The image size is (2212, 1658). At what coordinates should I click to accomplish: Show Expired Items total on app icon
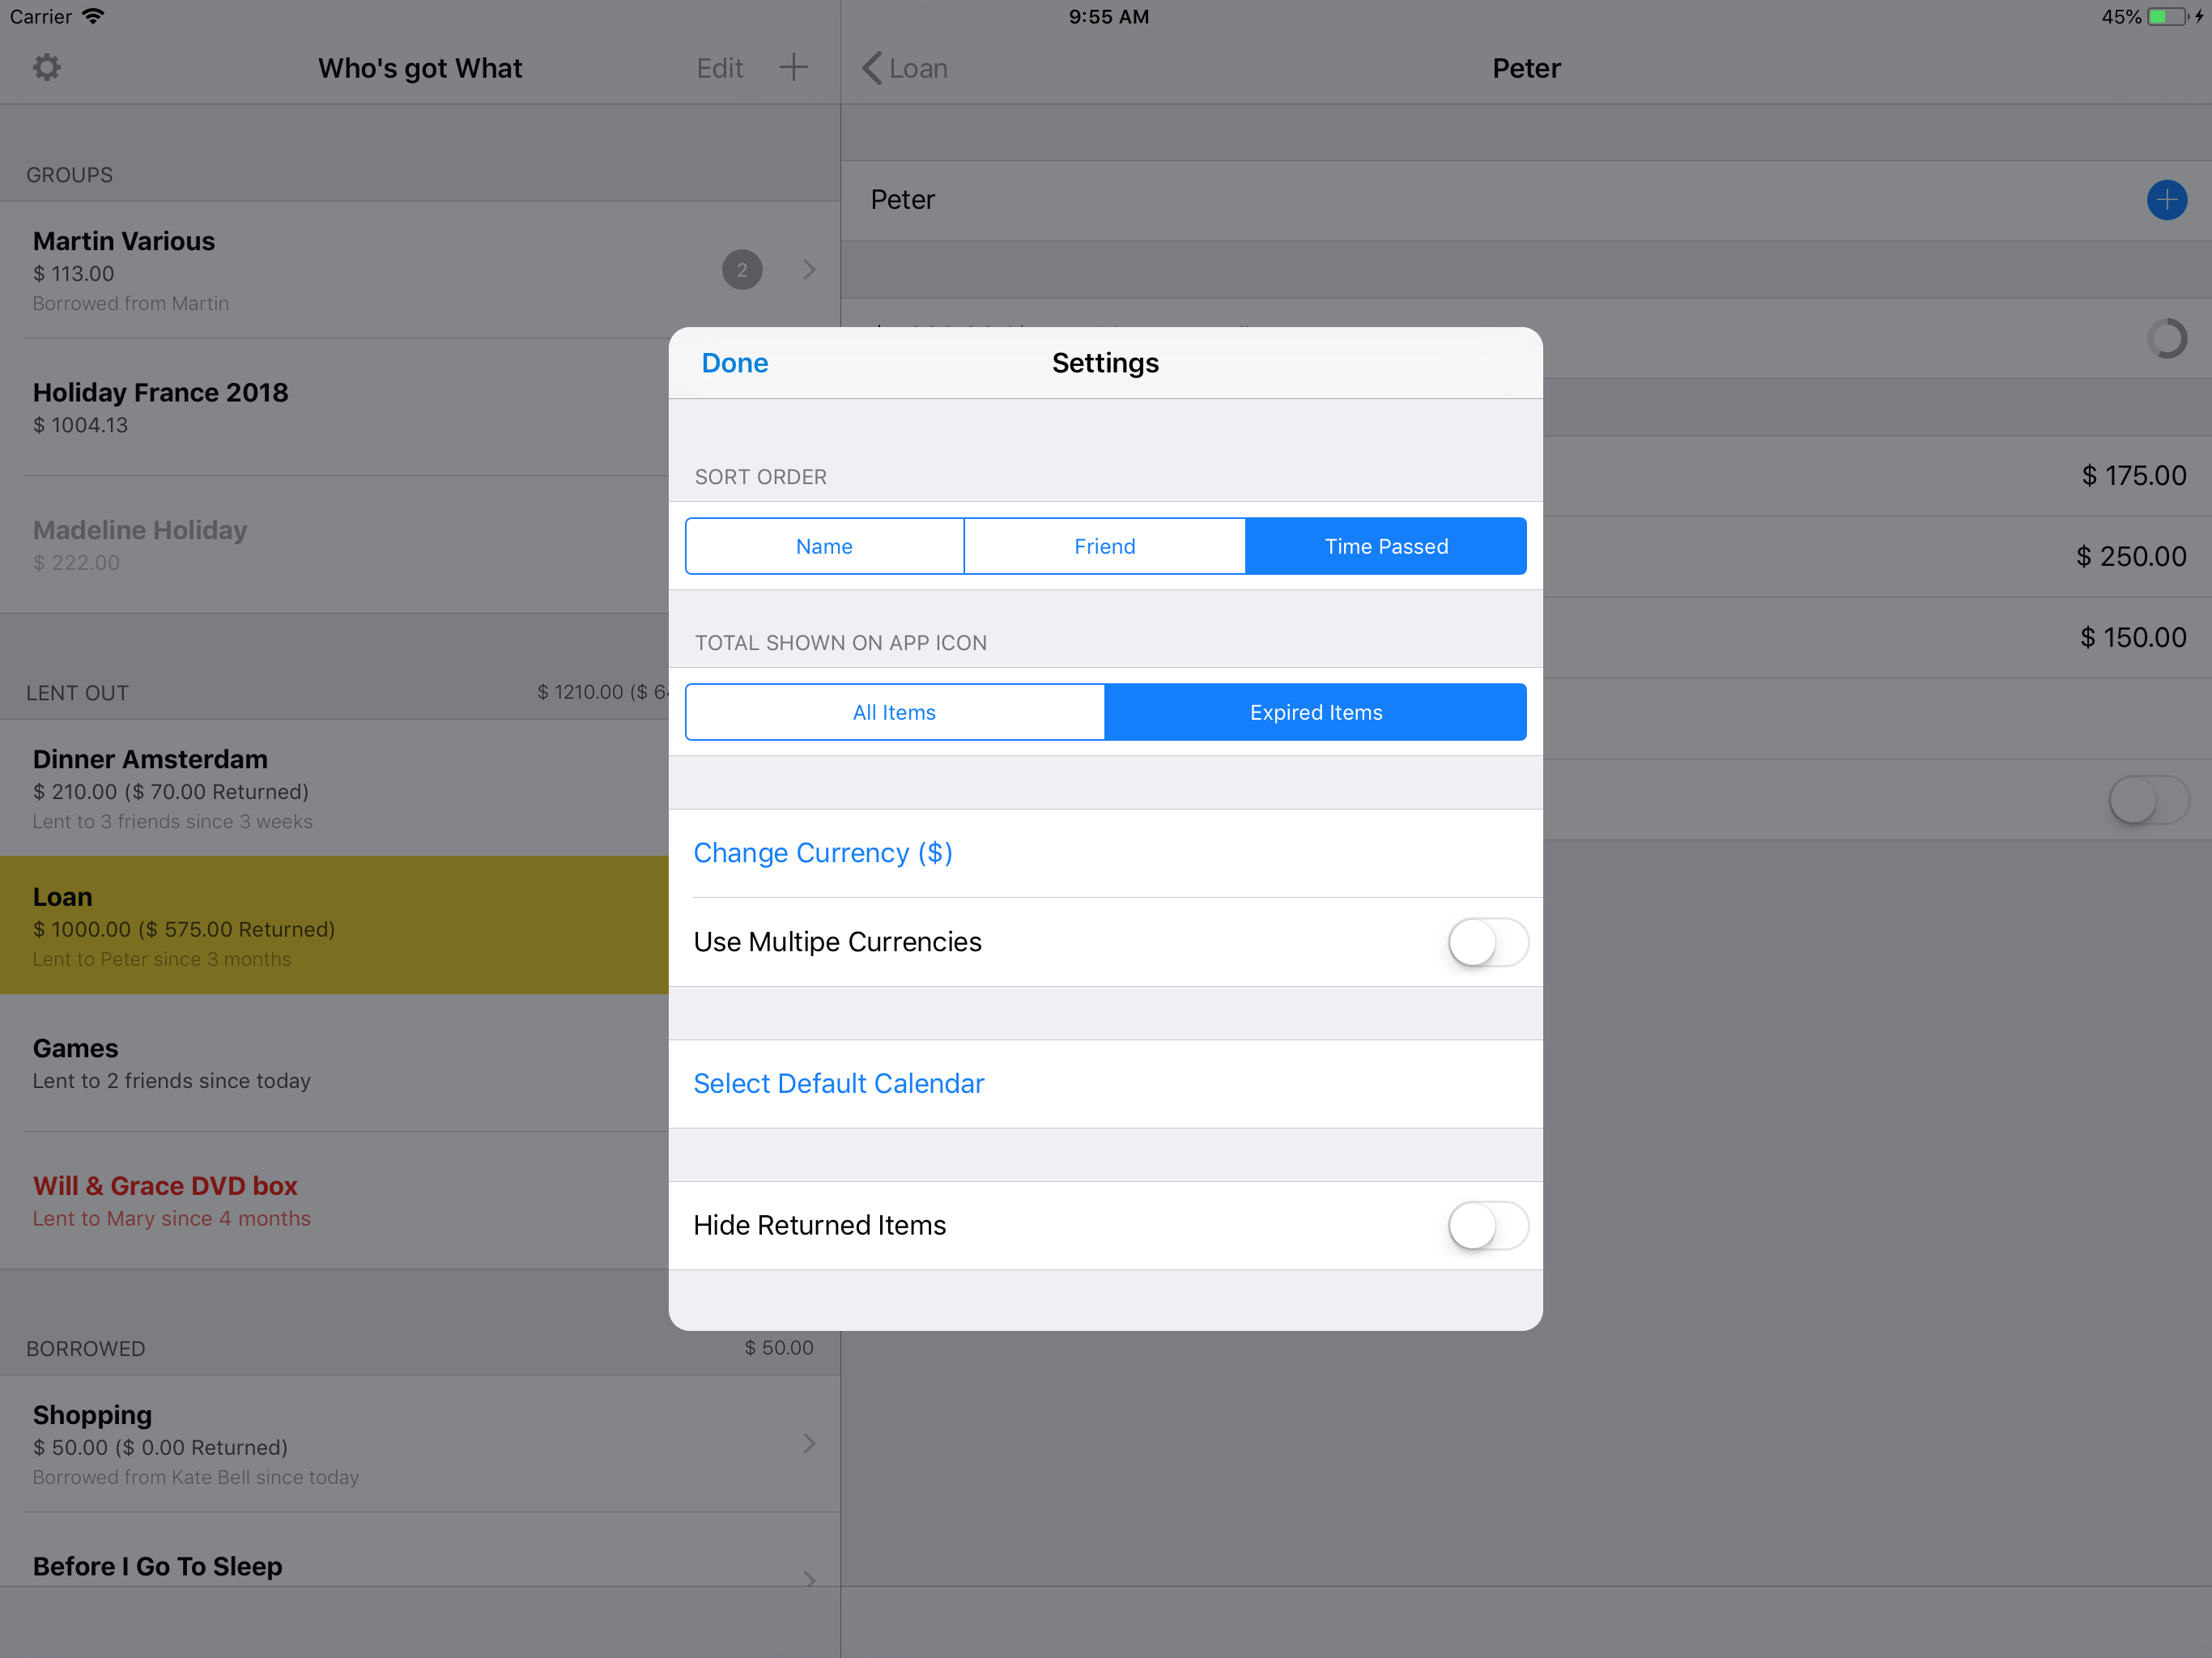(x=1316, y=712)
